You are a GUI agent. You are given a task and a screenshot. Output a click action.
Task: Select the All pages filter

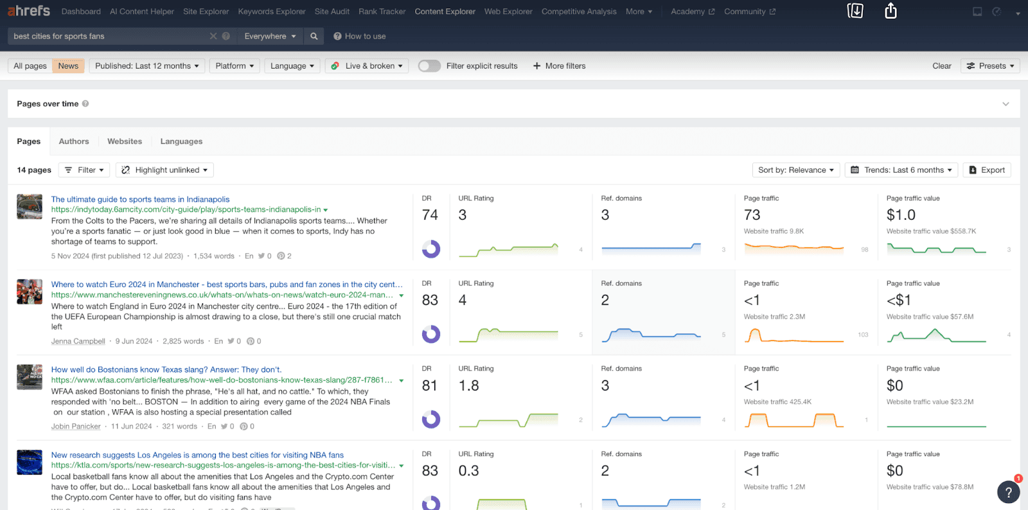(30, 66)
